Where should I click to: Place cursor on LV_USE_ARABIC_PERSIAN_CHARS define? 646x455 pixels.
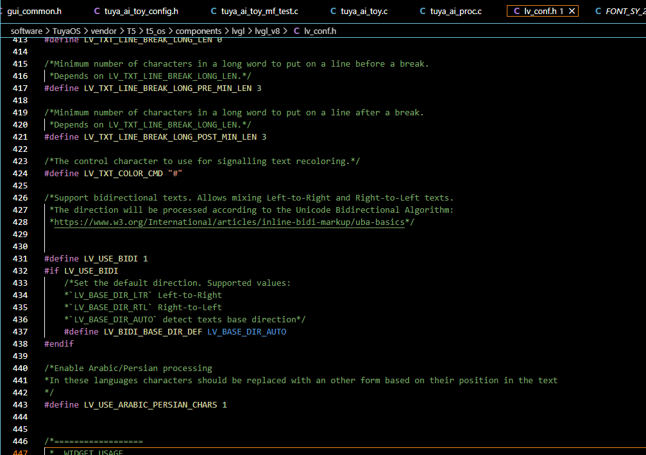(150, 405)
